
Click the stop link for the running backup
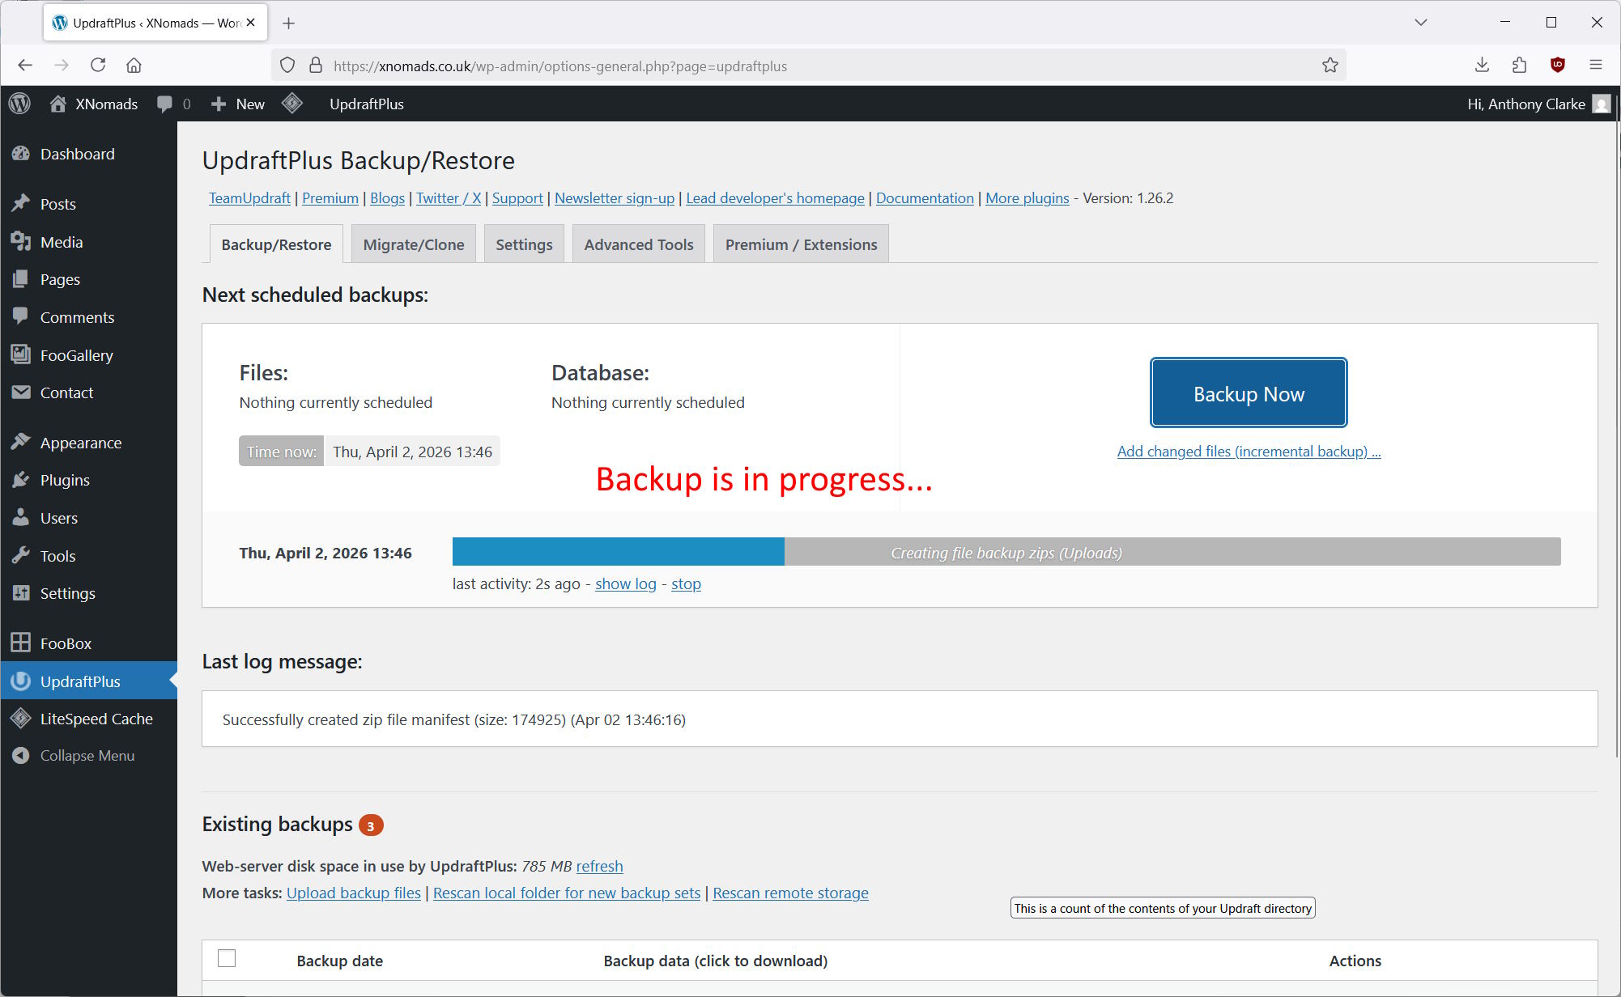[686, 584]
